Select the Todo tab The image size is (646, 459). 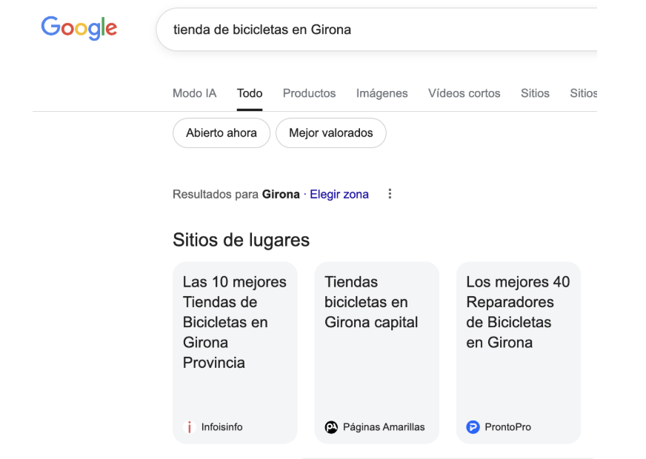tap(250, 93)
